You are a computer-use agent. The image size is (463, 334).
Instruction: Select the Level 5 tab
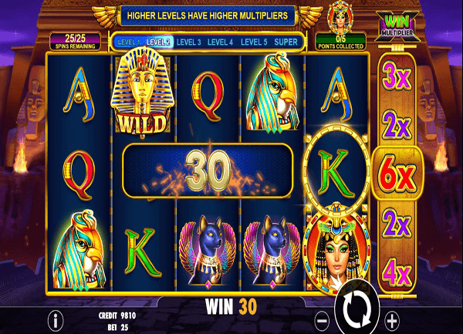tap(254, 42)
